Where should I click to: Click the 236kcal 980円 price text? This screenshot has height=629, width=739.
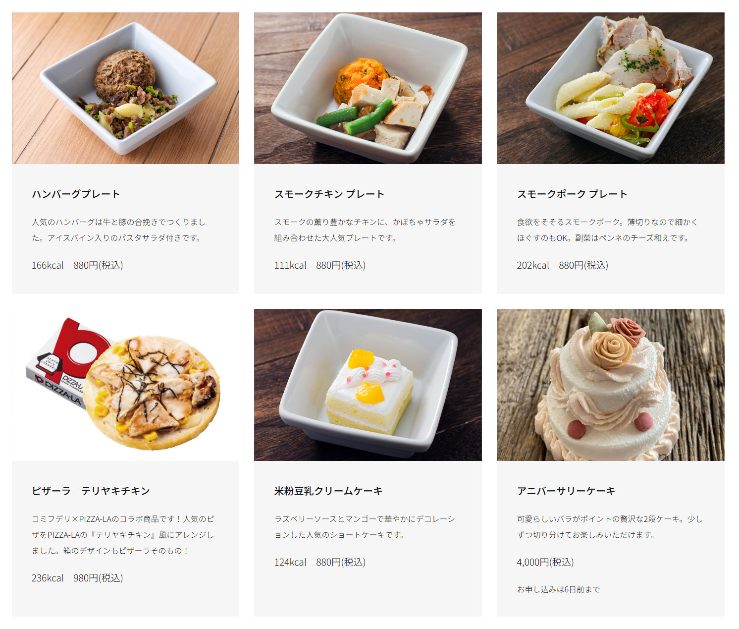(77, 578)
